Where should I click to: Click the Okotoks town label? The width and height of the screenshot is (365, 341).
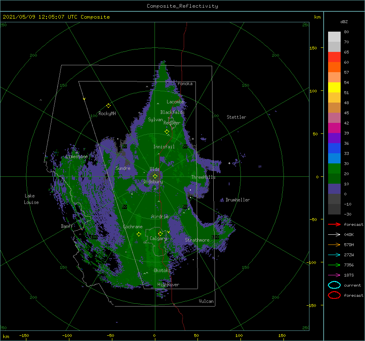pos(162,270)
